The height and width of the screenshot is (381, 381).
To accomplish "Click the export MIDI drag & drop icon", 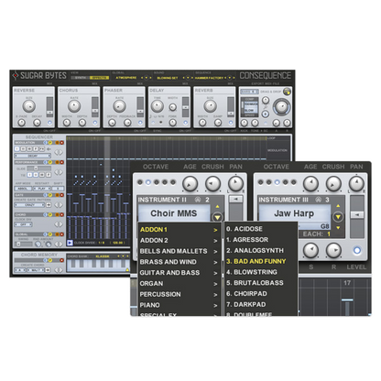I will coord(287,92).
